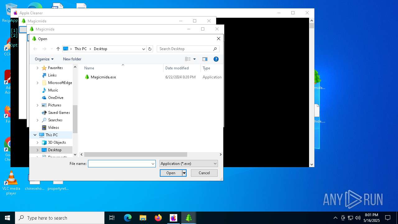Expand the 3D Objects tree node
This screenshot has height=224, width=398.
pyautogui.click(x=38, y=142)
